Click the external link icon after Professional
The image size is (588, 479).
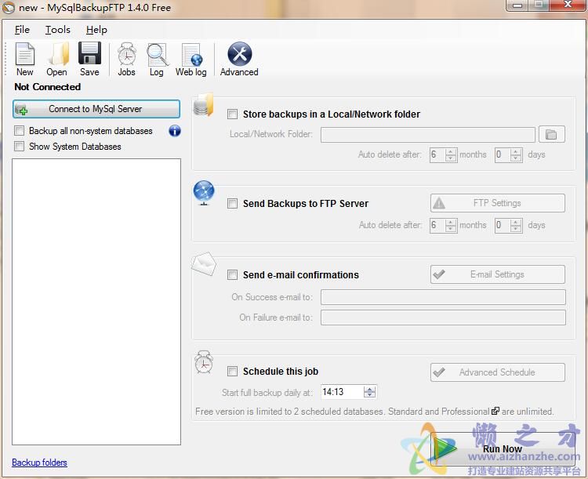coord(495,411)
